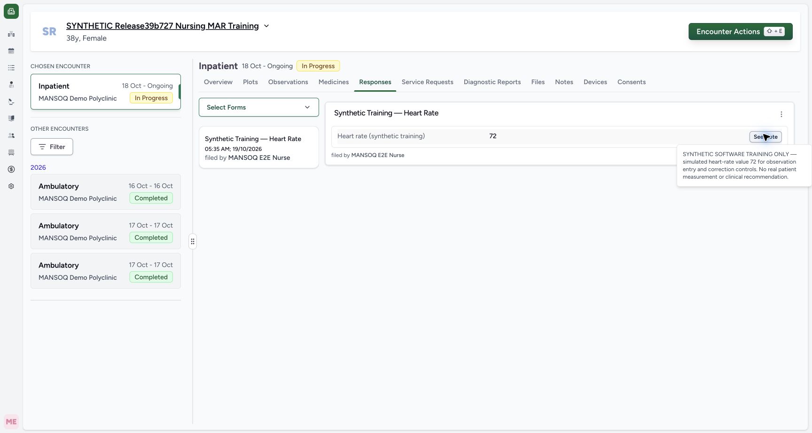Open the hospital logo home icon

[x=11, y=11]
